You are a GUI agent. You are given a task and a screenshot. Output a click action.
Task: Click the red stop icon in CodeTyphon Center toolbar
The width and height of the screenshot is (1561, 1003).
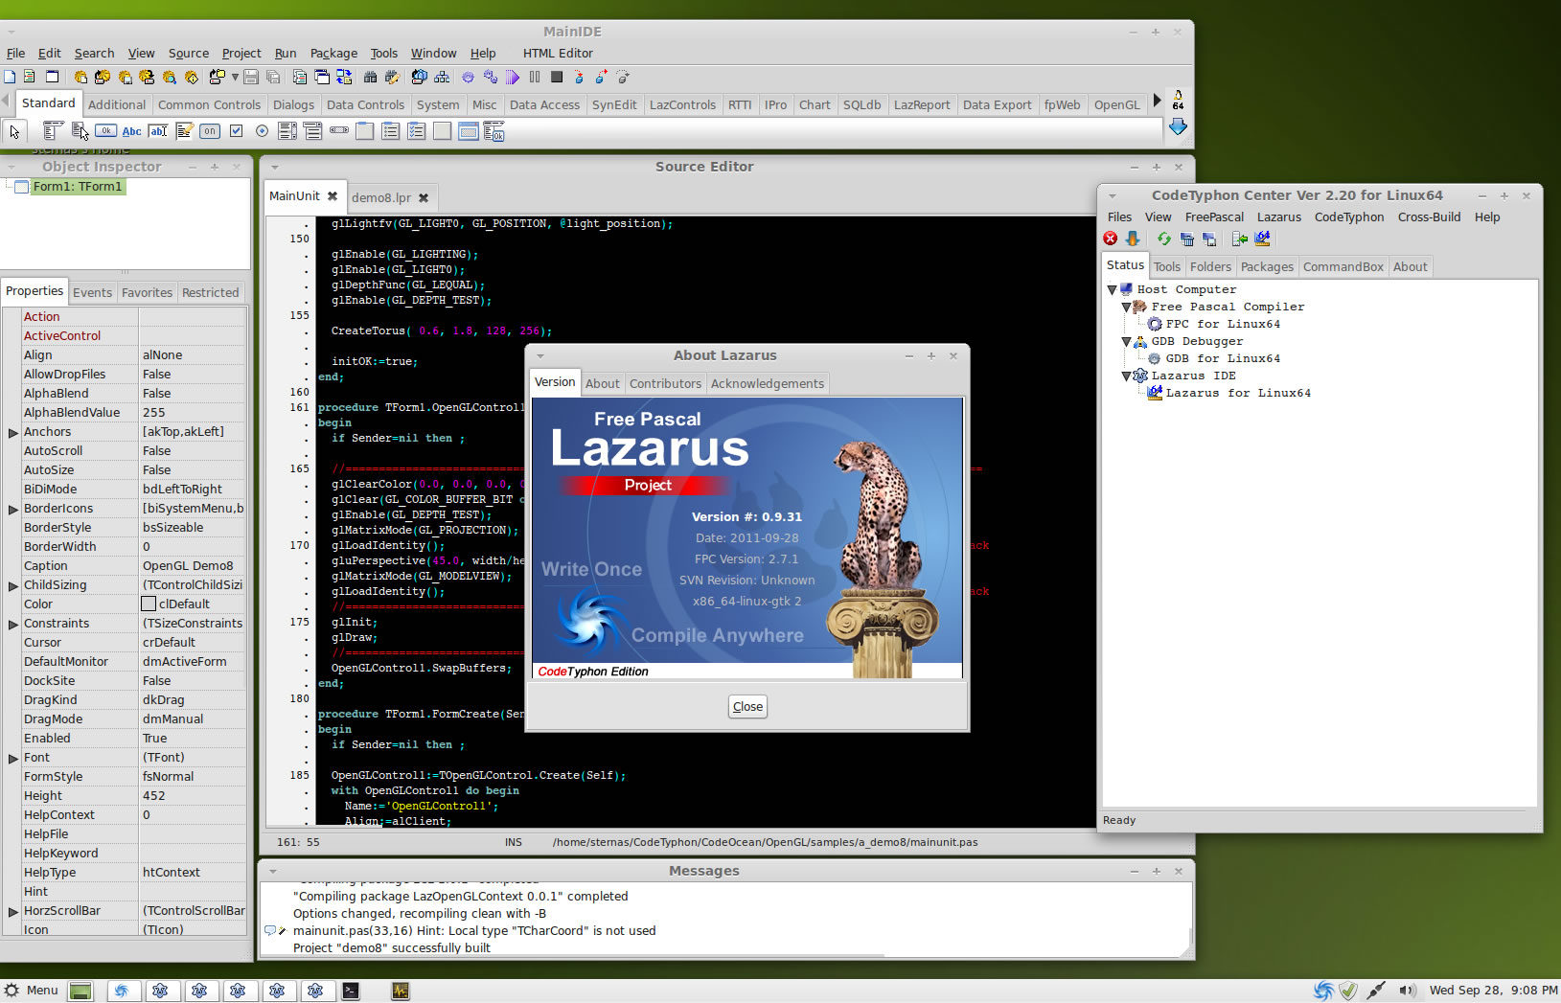click(x=1111, y=239)
